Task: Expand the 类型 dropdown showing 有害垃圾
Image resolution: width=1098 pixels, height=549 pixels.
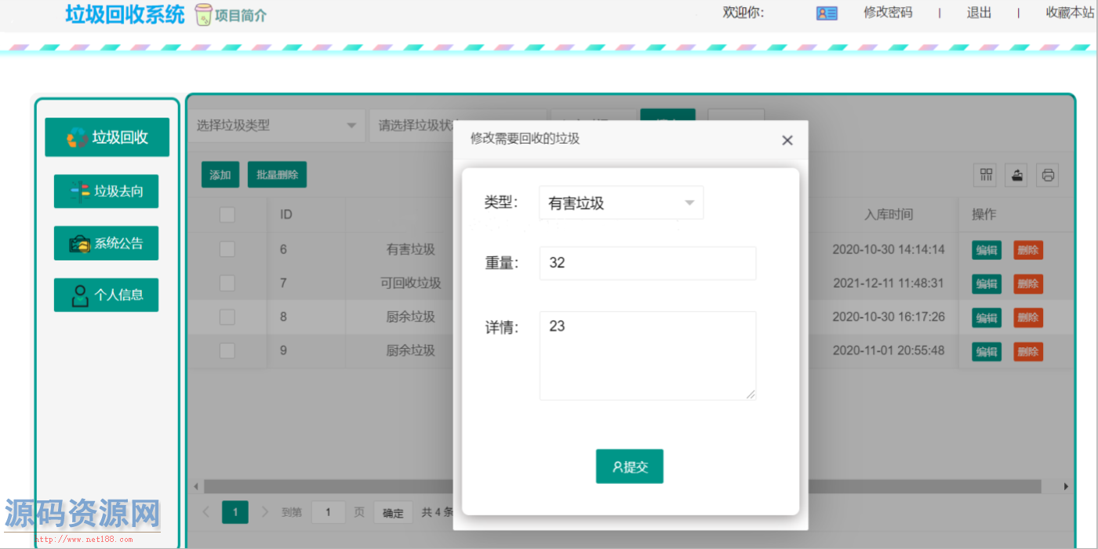Action: coord(620,203)
